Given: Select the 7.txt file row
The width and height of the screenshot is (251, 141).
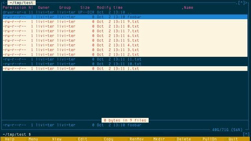Looking at the screenshot, I should 125,31.
